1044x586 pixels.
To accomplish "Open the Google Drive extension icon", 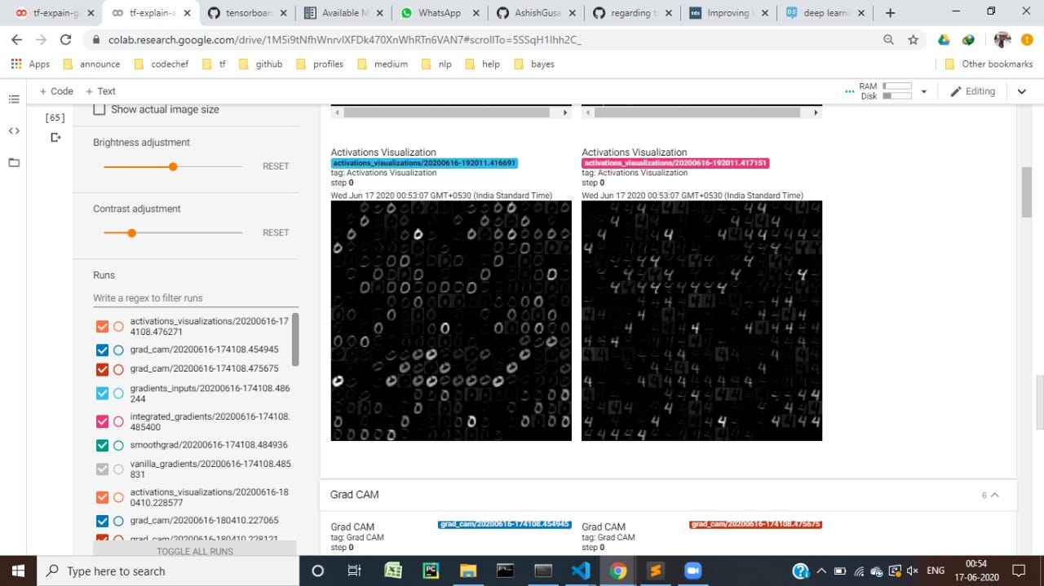I will (x=944, y=39).
